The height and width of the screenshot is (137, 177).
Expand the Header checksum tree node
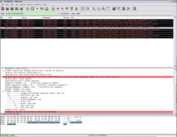point(3,71)
